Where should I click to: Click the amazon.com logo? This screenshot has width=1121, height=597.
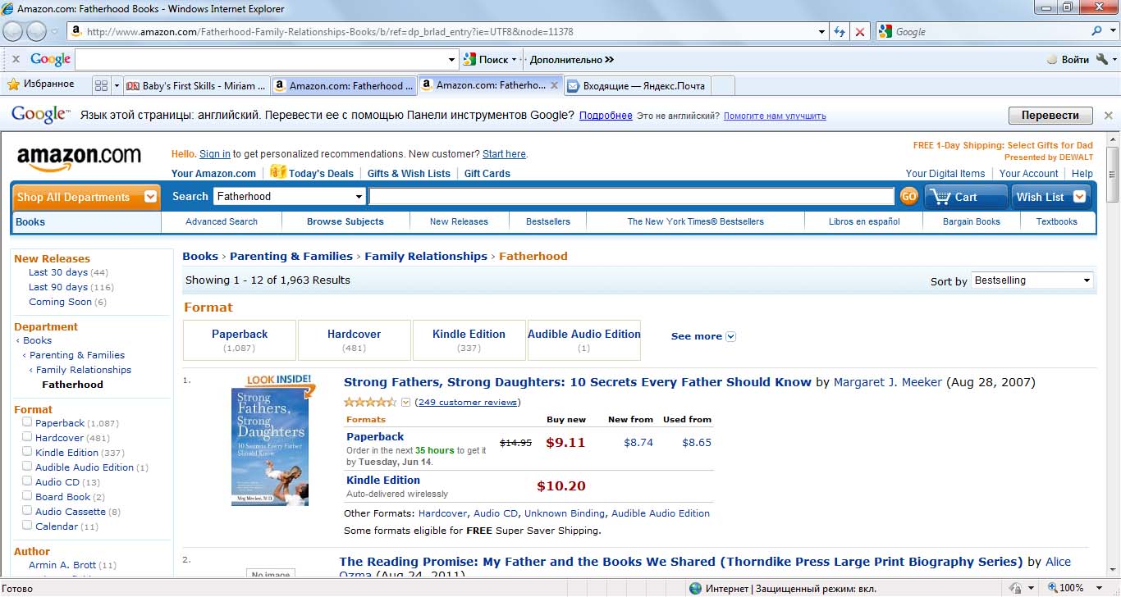point(79,157)
